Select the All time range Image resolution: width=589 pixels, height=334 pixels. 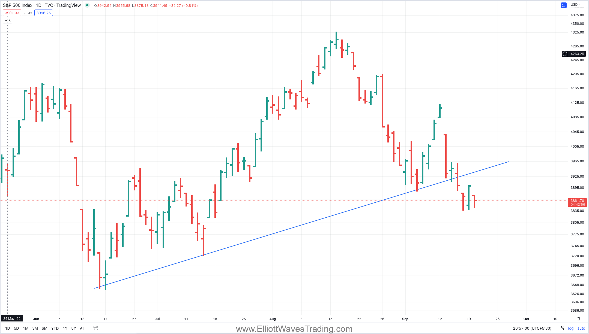click(x=82, y=328)
